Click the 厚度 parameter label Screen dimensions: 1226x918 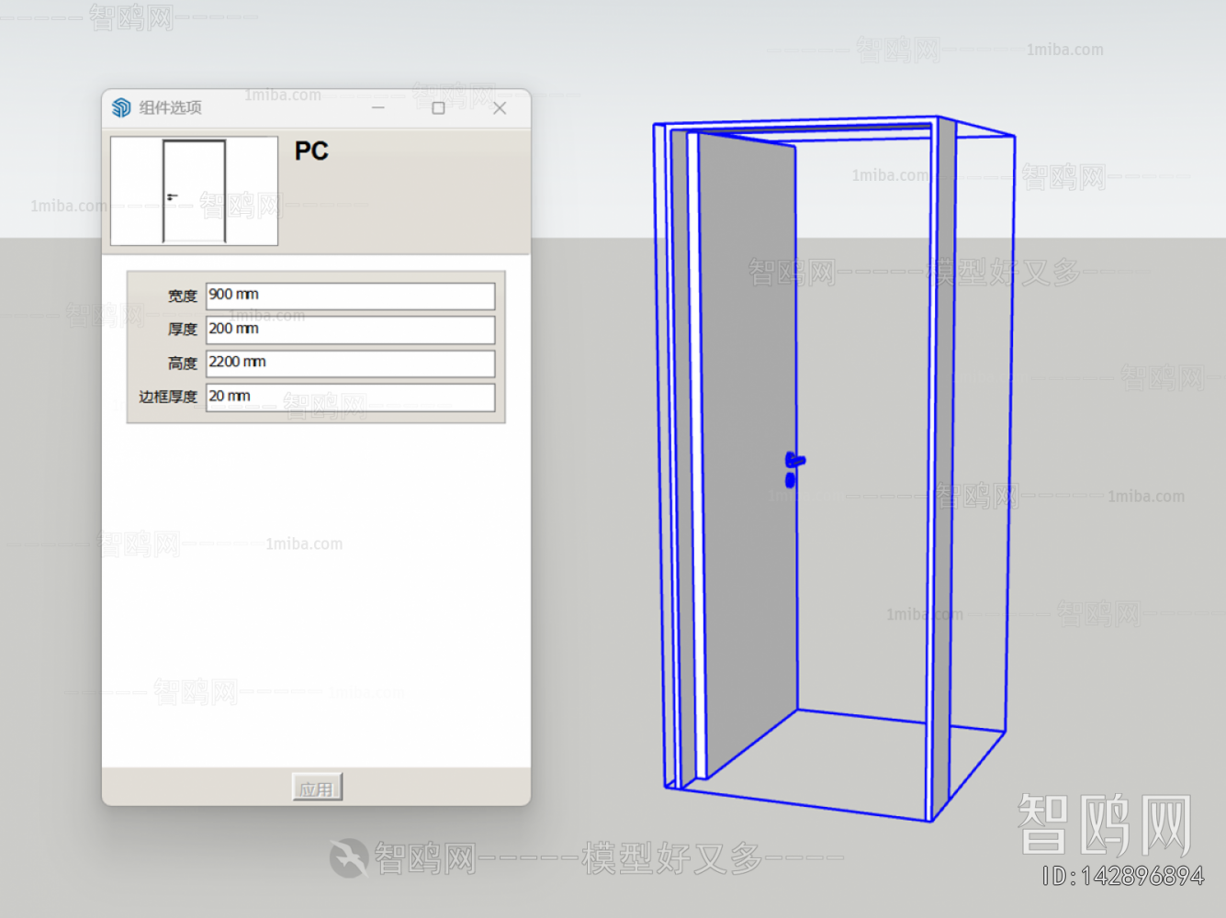(x=182, y=330)
